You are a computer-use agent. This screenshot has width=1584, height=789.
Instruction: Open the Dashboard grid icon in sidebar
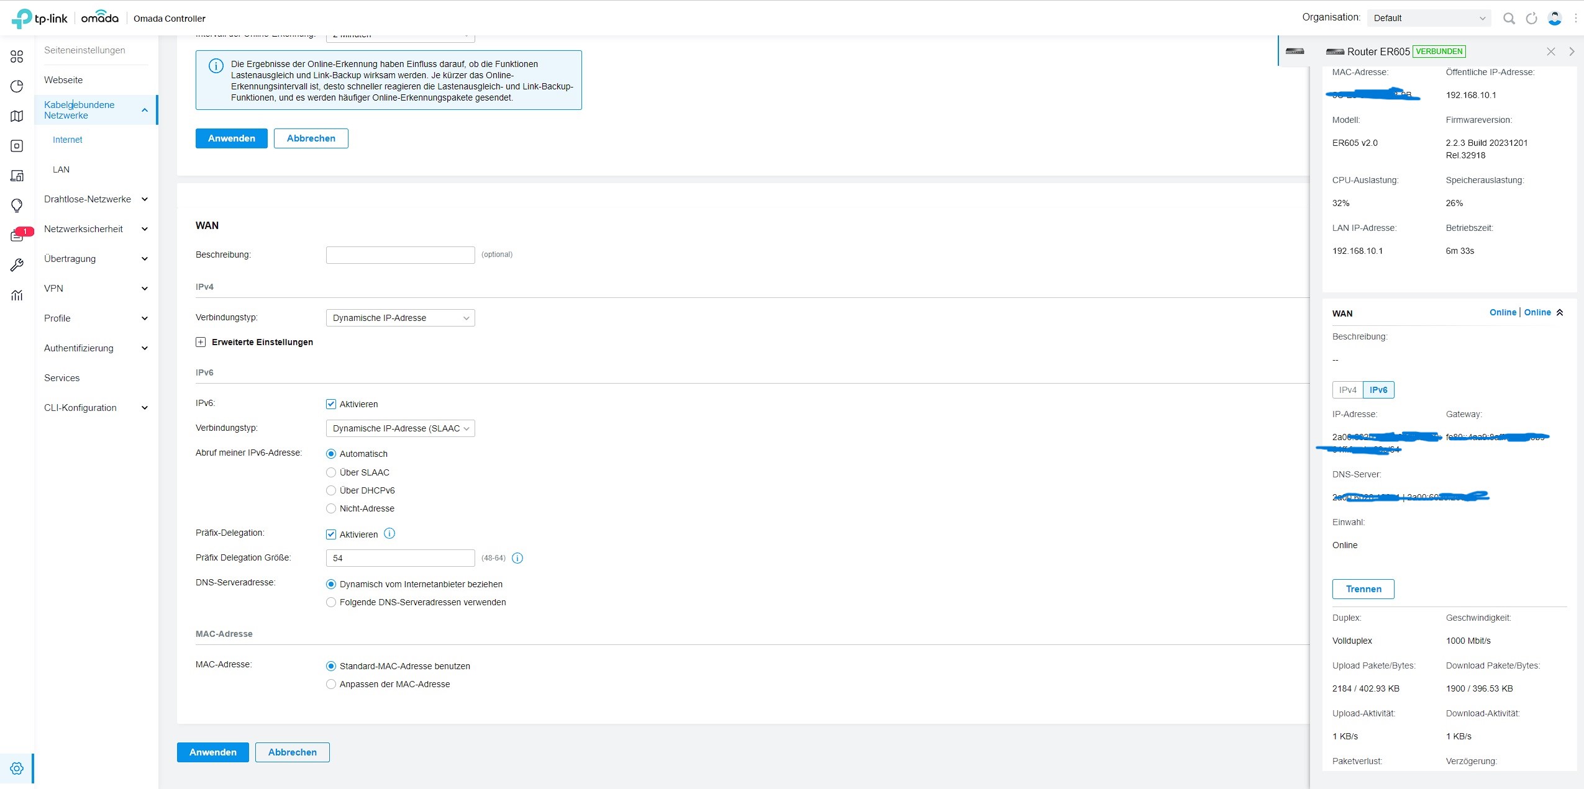click(x=17, y=56)
